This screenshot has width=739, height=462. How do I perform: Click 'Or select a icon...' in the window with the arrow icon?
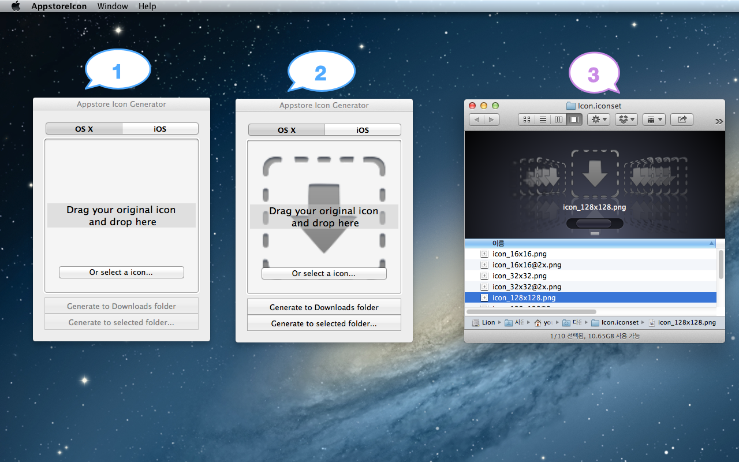324,274
